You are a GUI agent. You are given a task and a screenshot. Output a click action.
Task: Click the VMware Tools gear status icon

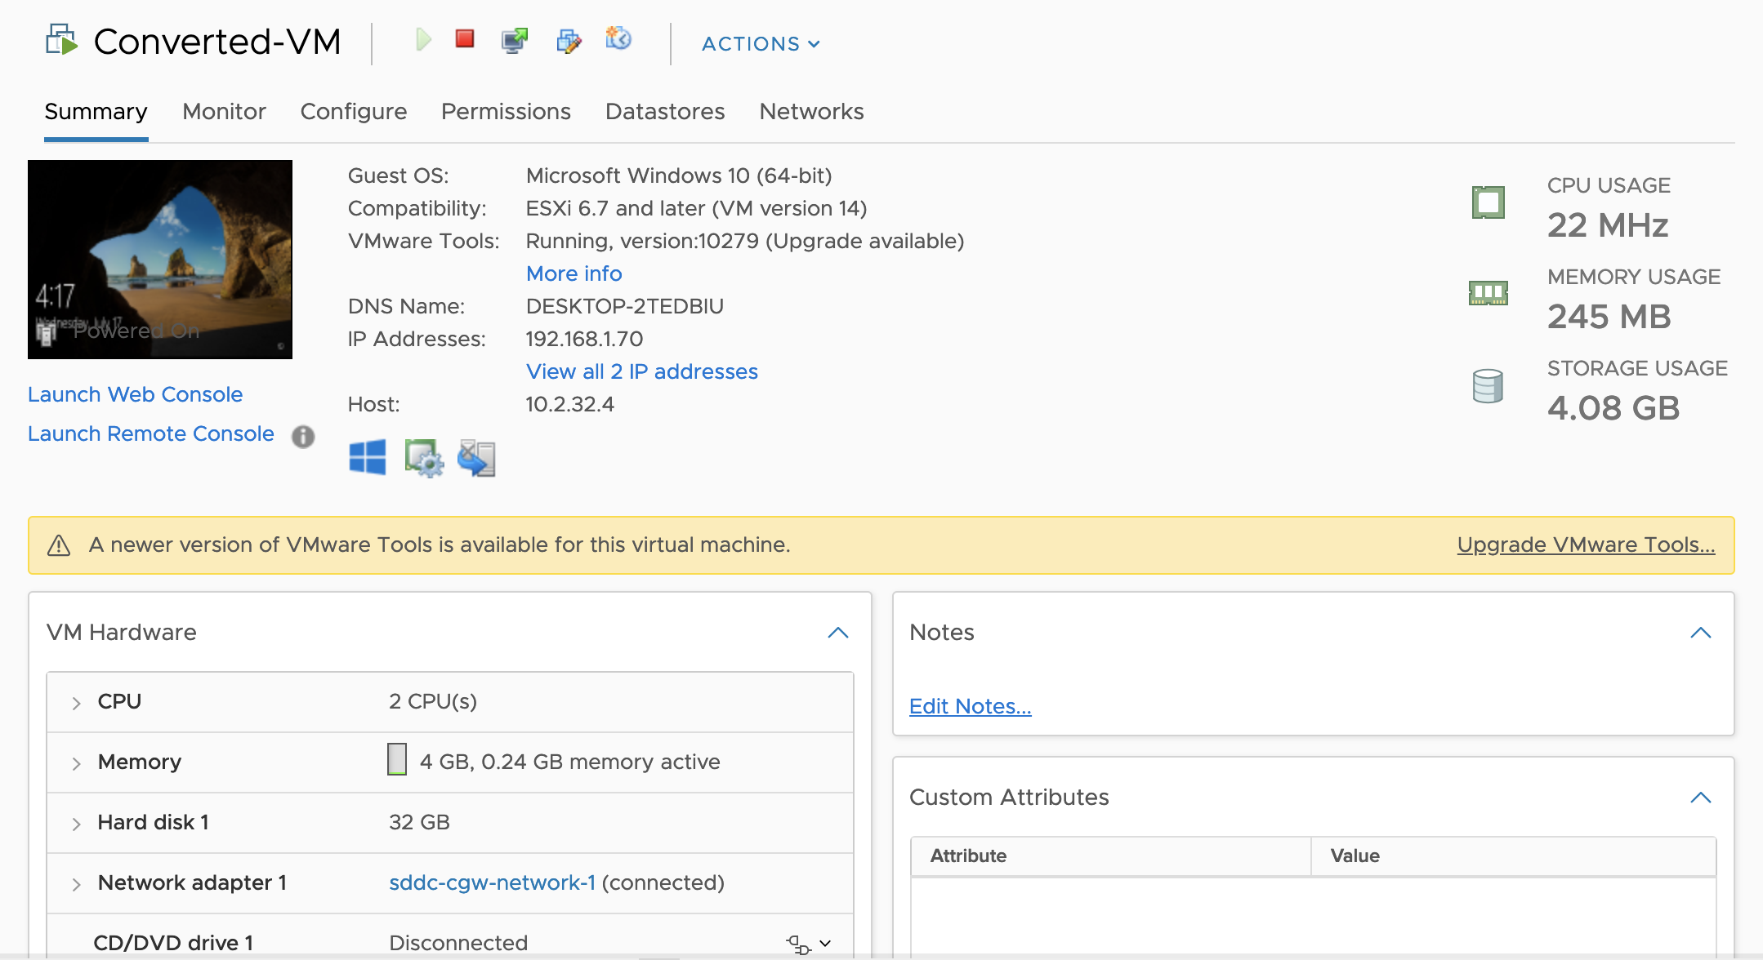coord(423,458)
